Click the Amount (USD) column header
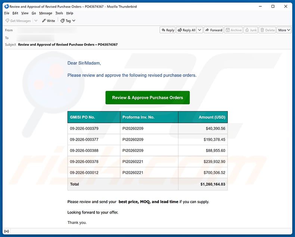 click(x=203, y=117)
